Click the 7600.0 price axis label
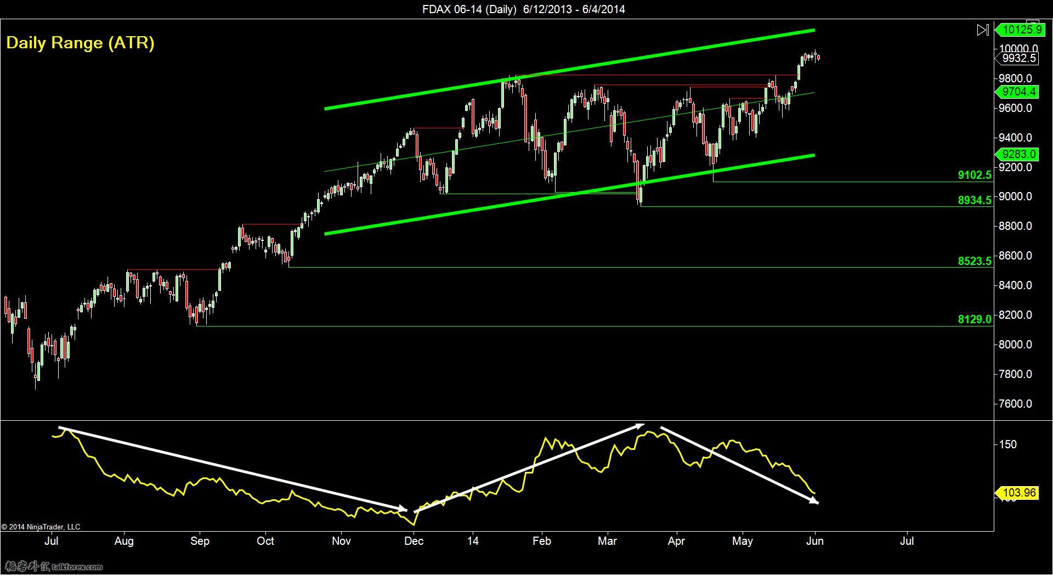 [1015, 404]
